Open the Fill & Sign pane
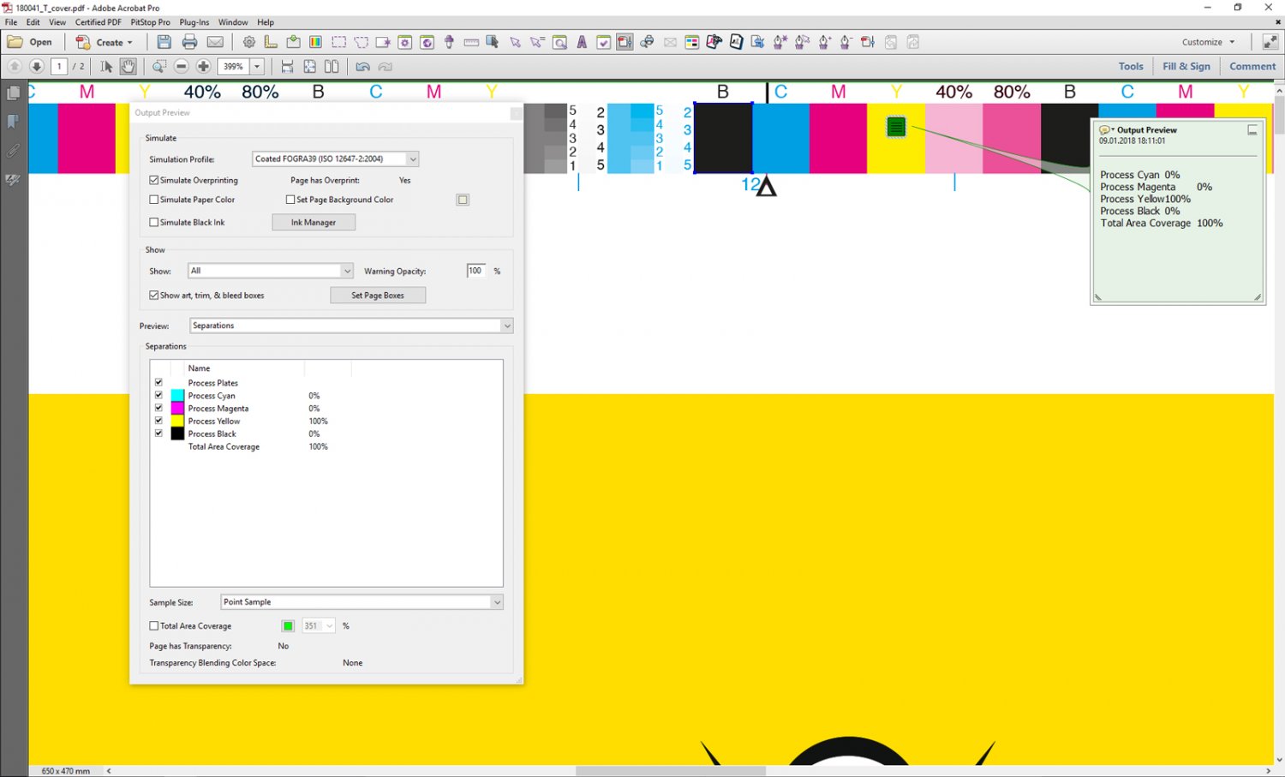 click(x=1186, y=66)
